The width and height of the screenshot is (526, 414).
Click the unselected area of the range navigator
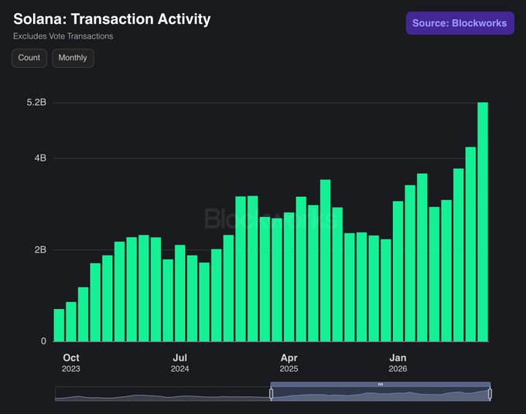click(162, 394)
